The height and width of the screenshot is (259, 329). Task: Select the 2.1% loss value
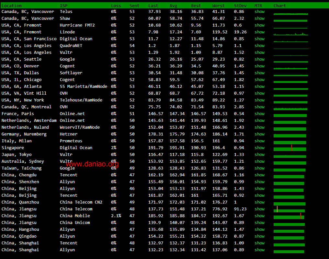[116, 216]
